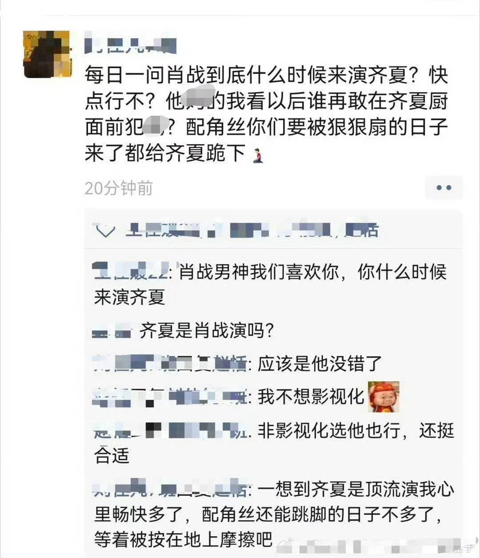480x558 pixels.
Task: Tap commenter name before 我不想影视化
Action: [x=170, y=396]
